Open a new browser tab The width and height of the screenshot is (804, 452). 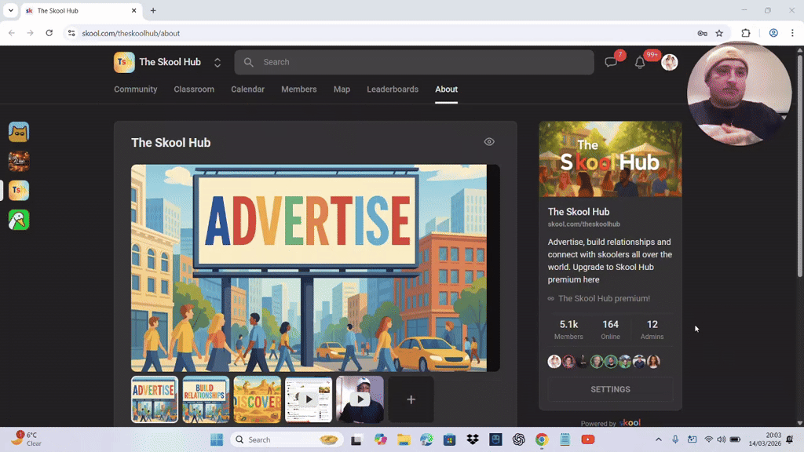[x=153, y=10]
